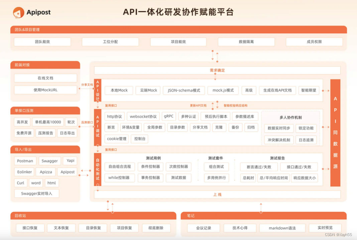The image size is (357, 240).
Task: Click the cookie管理 box
Action: [116, 139]
